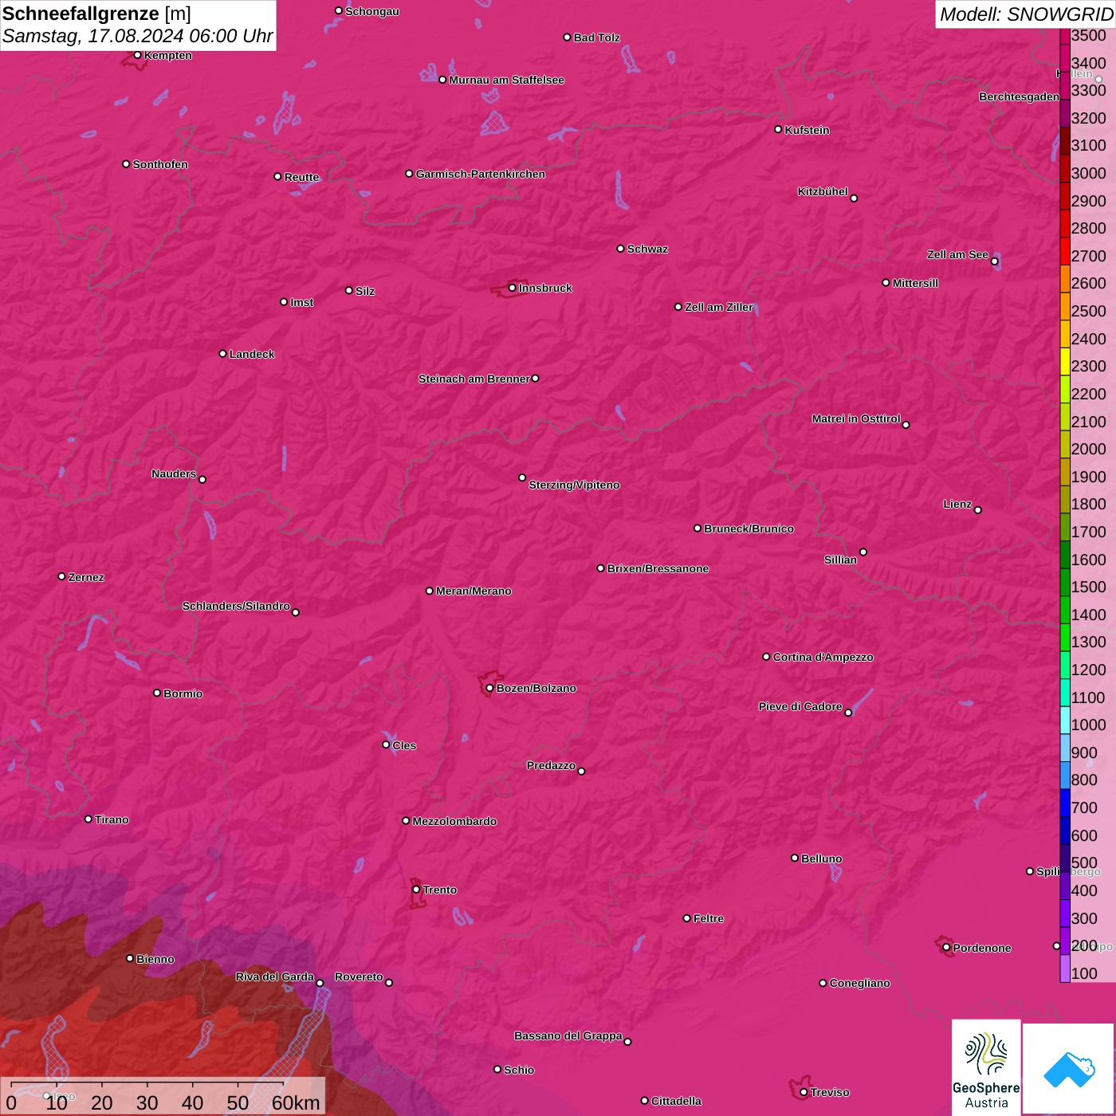Image resolution: width=1116 pixels, height=1116 pixels.
Task: Click the 'Conegliano' label
Action: pos(860,983)
